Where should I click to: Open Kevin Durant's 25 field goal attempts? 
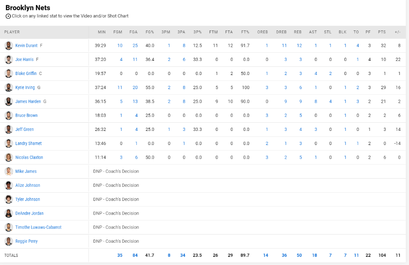pyautogui.click(x=135, y=45)
